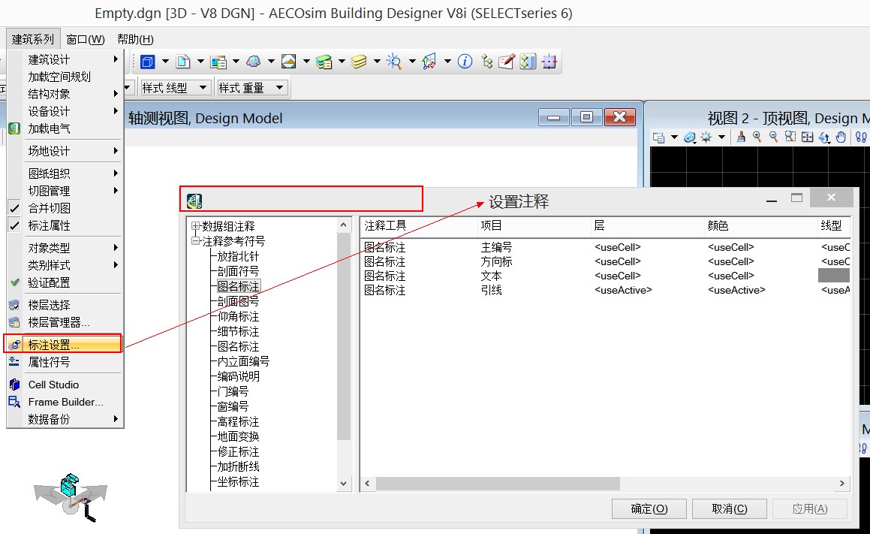Select 门编号 in the tree

click(x=233, y=391)
